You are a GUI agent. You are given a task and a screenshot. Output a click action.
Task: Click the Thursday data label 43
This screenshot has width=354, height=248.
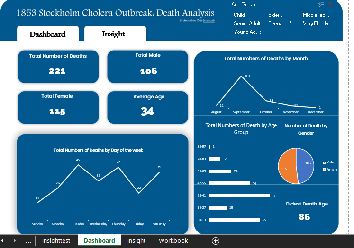118,162
